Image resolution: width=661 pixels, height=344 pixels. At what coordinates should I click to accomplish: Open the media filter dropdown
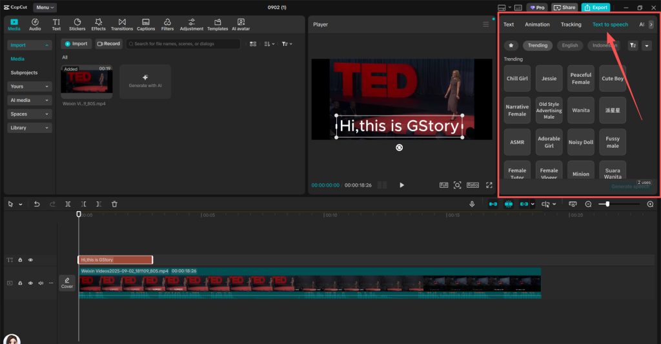point(287,44)
